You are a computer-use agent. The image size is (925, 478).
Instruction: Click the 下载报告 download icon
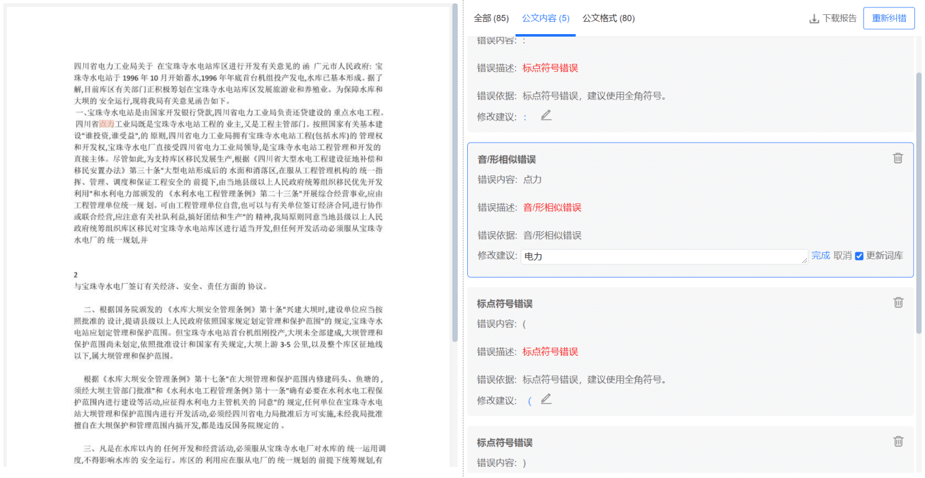(x=814, y=19)
